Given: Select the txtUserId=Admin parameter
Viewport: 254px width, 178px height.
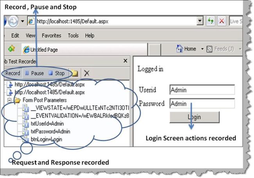Looking at the screenshot, I should coord(43,124).
